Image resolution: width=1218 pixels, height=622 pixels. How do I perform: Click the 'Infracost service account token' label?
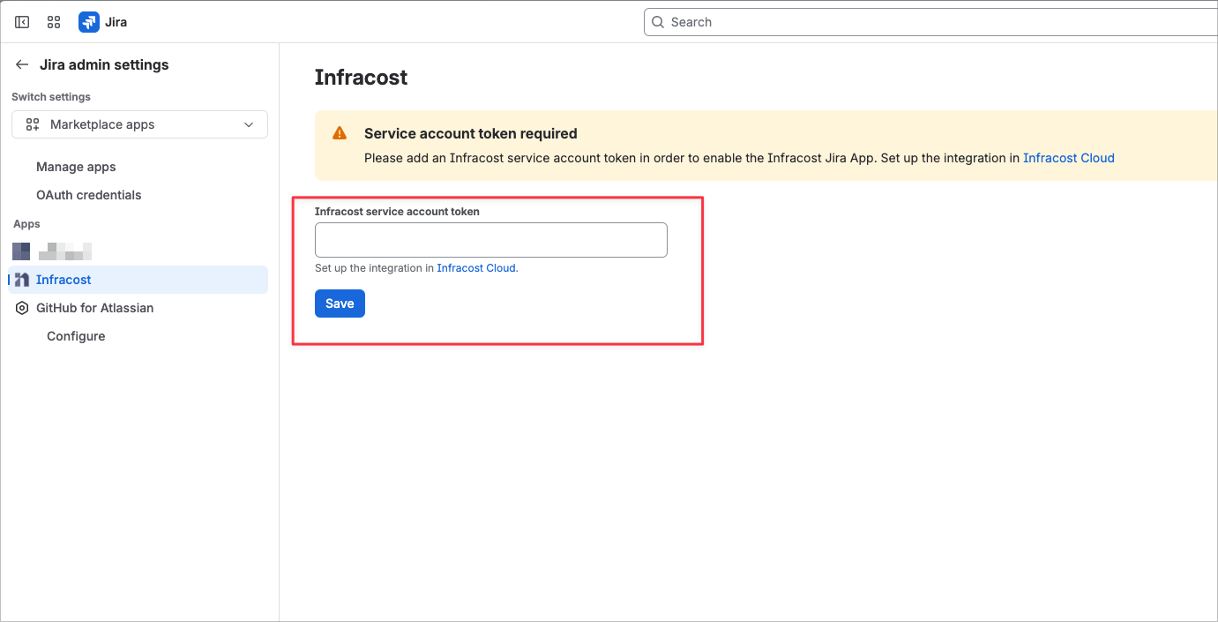(397, 212)
